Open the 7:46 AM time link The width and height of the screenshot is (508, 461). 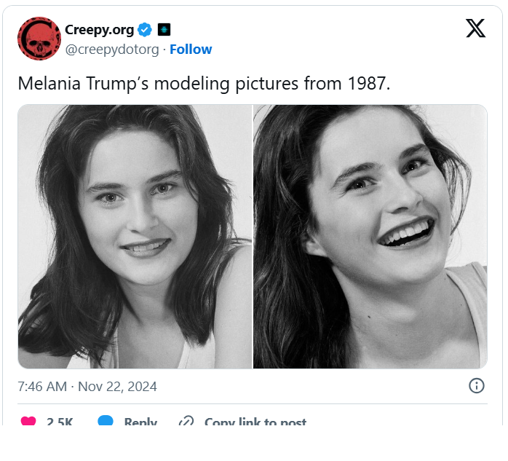coord(42,387)
